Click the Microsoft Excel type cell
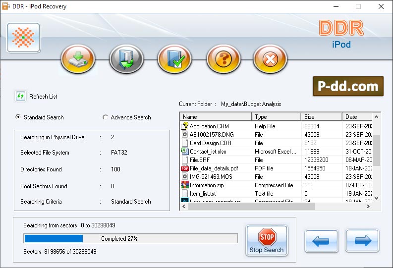The height and width of the screenshot is (268, 393). pyautogui.click(x=276, y=152)
